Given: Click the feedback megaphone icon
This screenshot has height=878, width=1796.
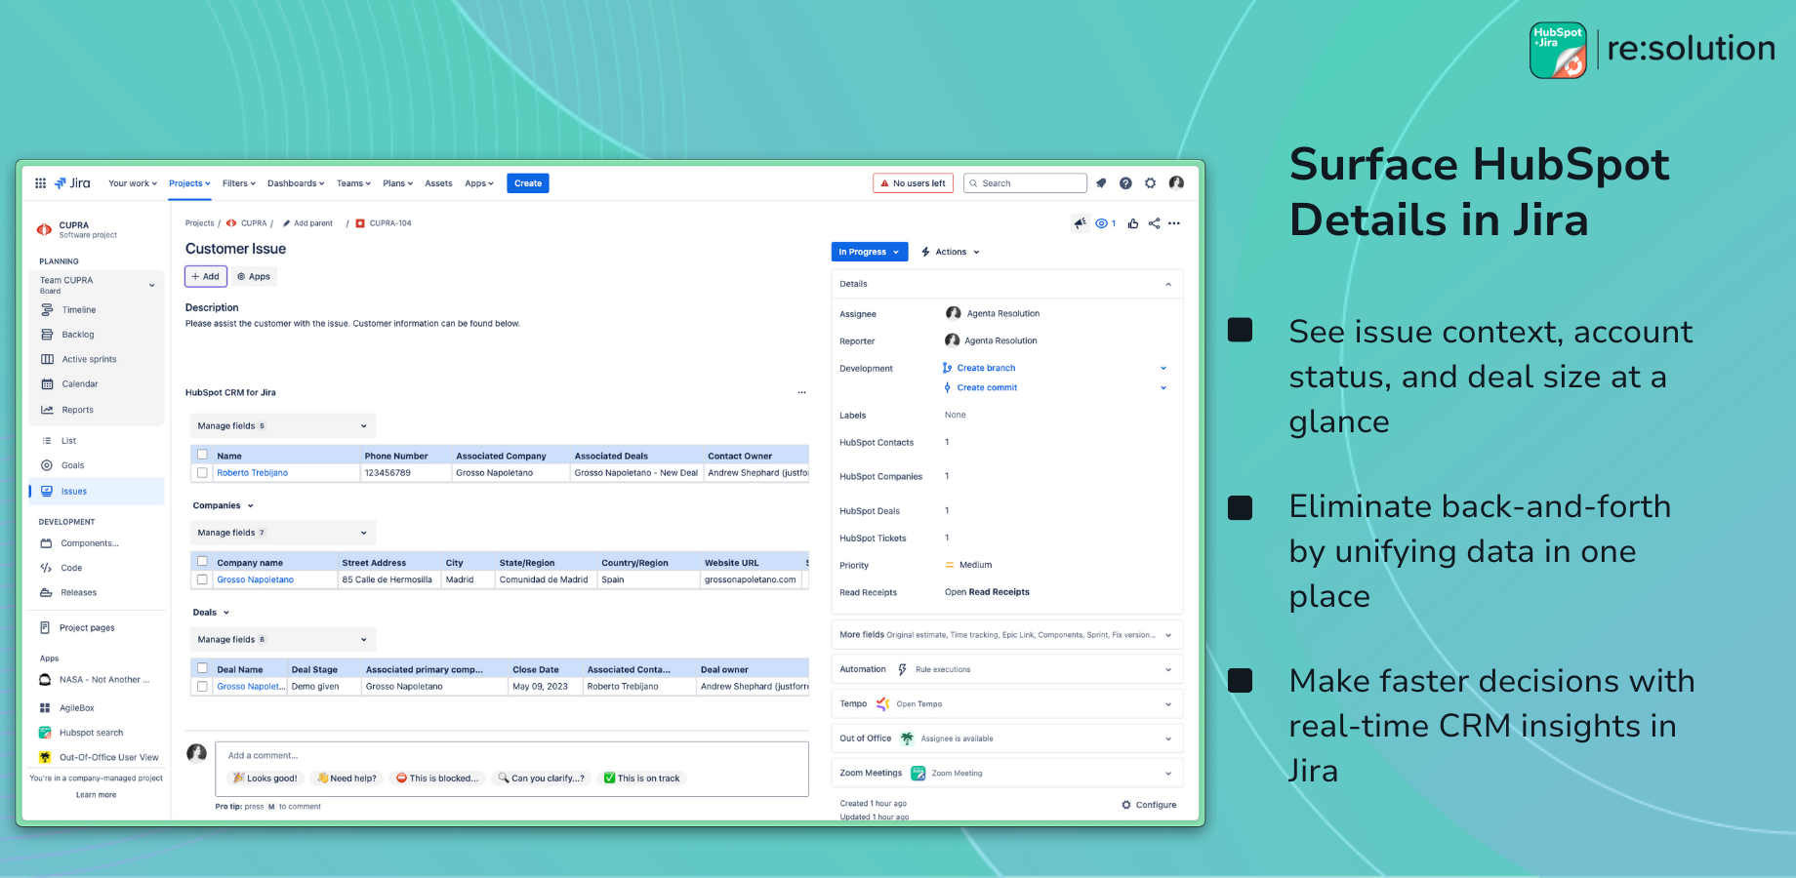Looking at the screenshot, I should coord(1080,223).
